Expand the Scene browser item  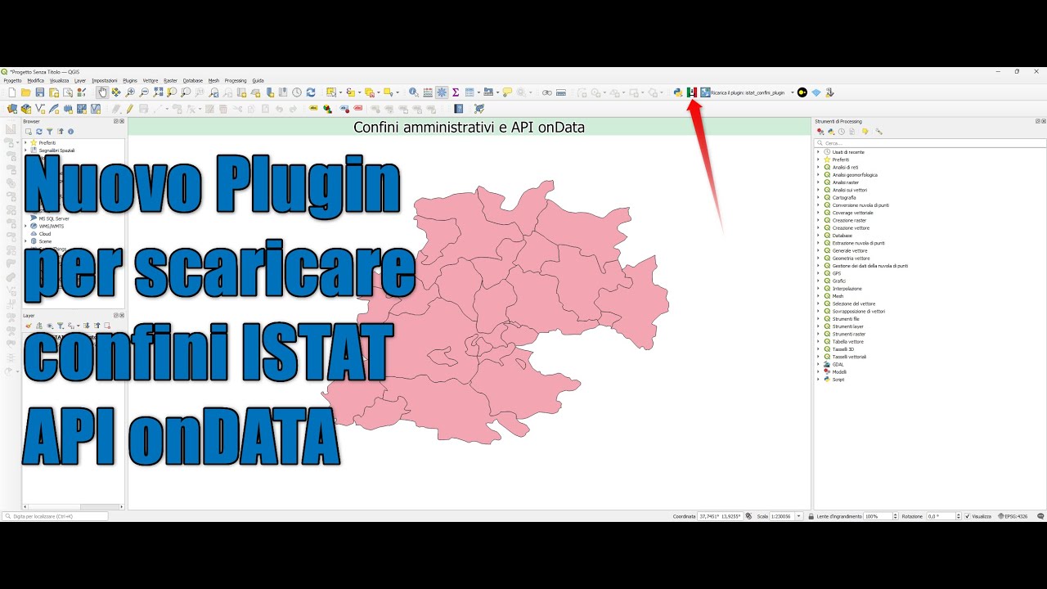pos(25,241)
